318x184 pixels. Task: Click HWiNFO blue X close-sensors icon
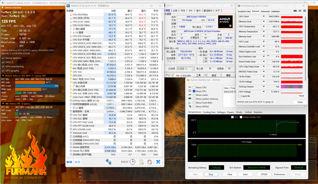[x=158, y=162]
